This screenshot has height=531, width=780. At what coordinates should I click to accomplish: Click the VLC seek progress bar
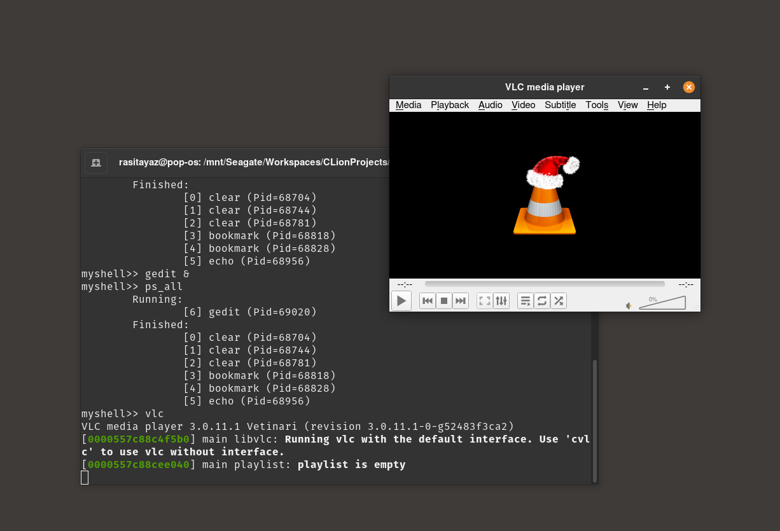(x=545, y=284)
